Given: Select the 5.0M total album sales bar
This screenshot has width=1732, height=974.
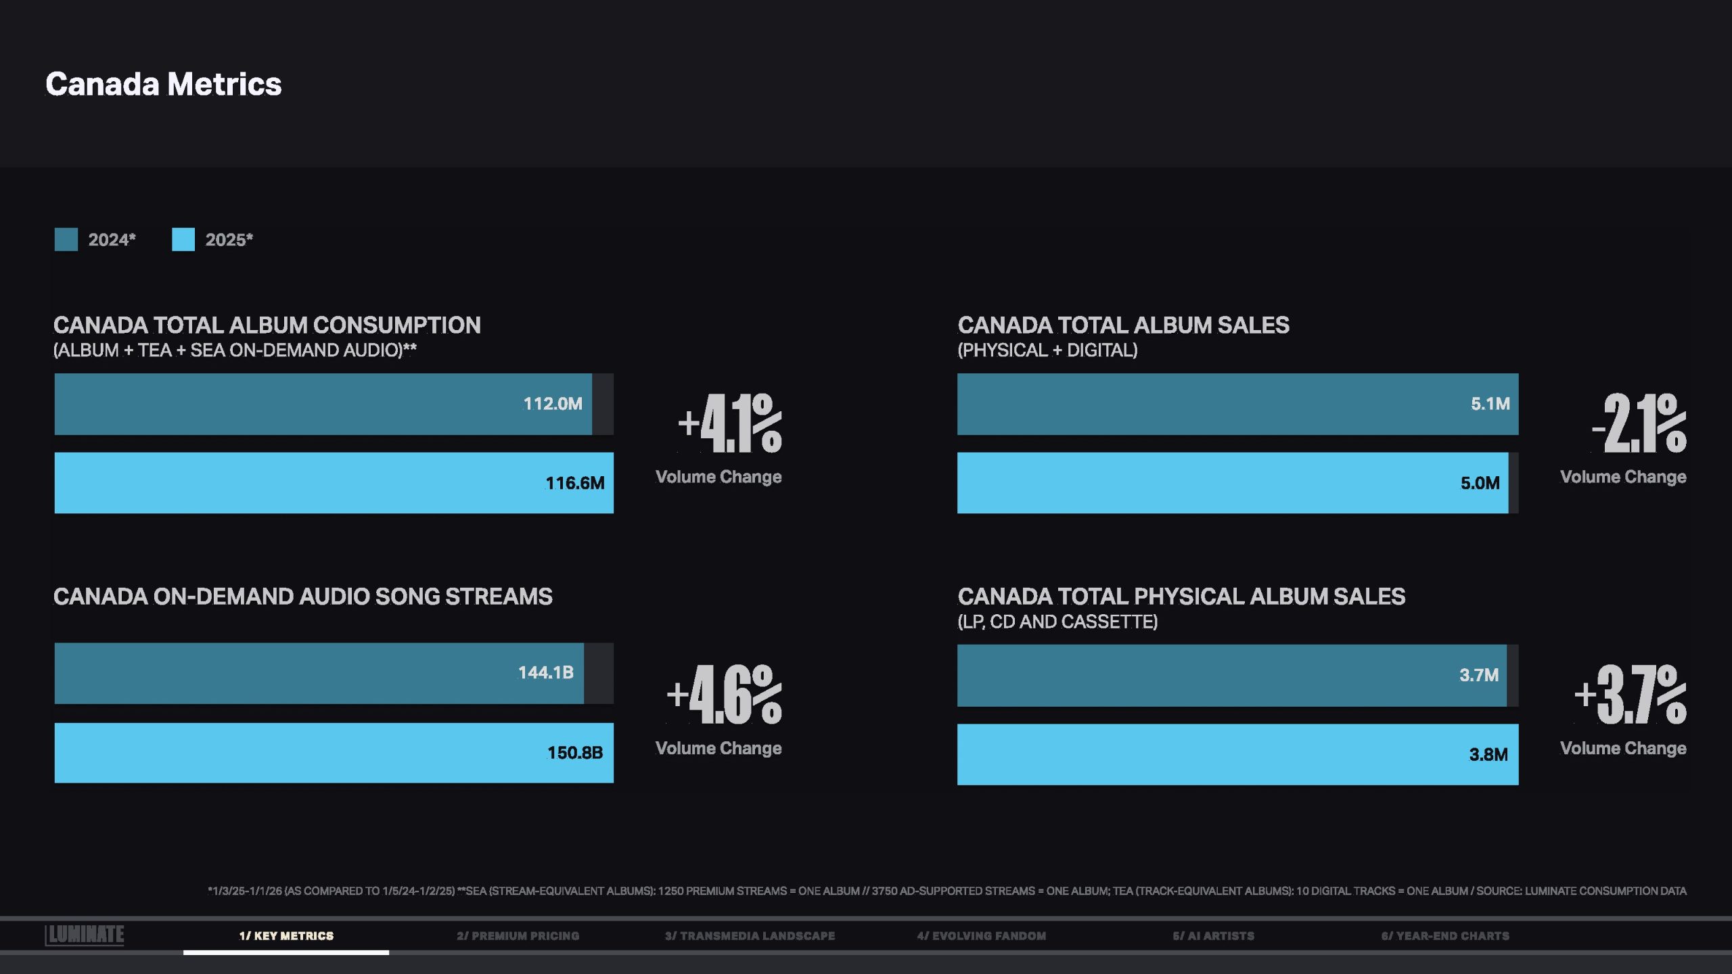Looking at the screenshot, I should pyautogui.click(x=1232, y=483).
